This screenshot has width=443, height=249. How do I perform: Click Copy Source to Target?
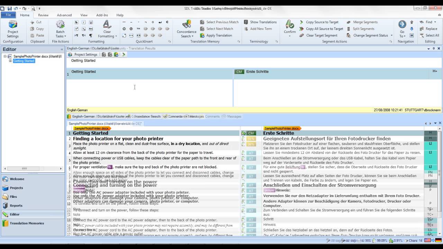tap(319, 22)
